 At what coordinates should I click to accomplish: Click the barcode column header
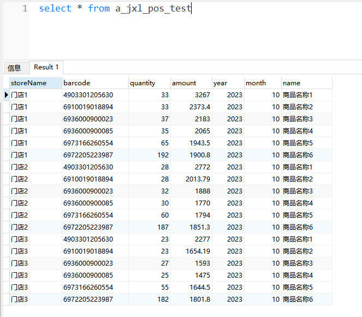(x=95, y=83)
